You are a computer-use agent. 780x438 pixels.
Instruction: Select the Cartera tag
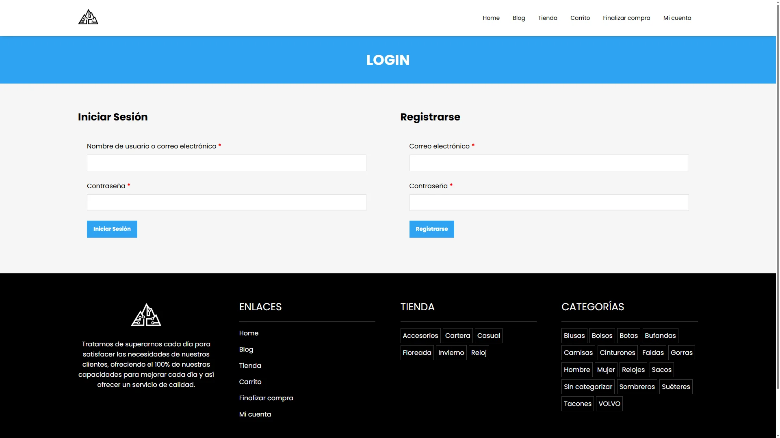[x=457, y=335]
